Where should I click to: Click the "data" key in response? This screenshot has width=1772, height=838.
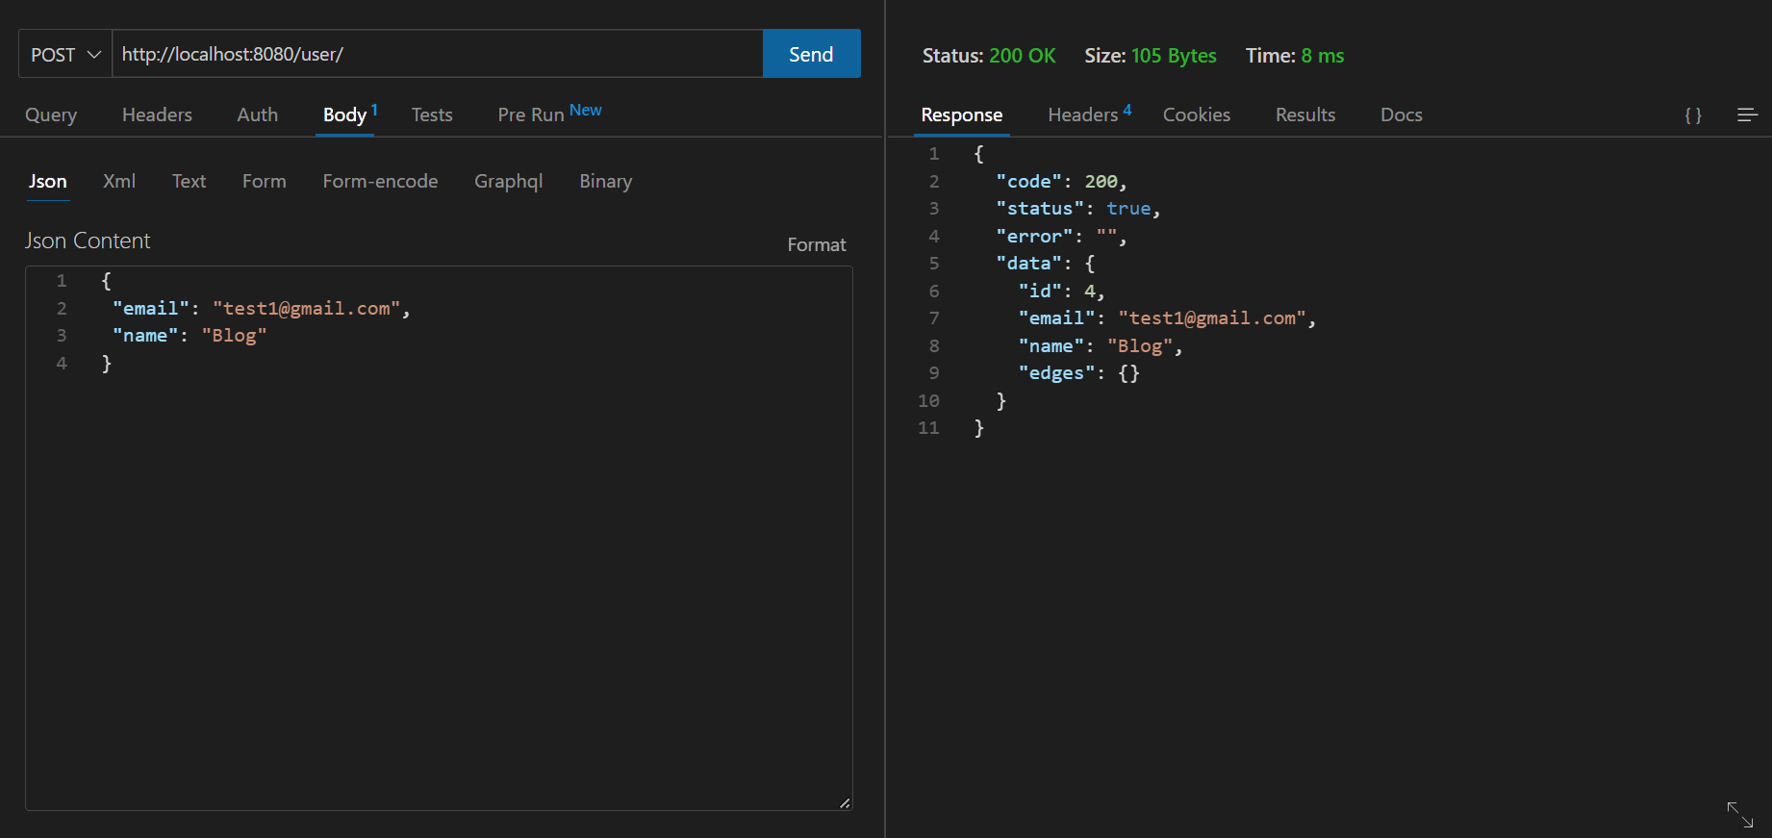pyautogui.click(x=1029, y=263)
